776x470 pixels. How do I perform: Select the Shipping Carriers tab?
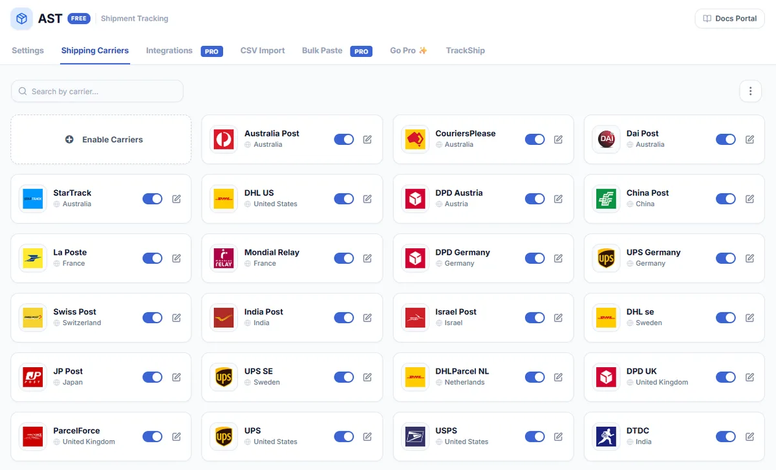(x=95, y=50)
